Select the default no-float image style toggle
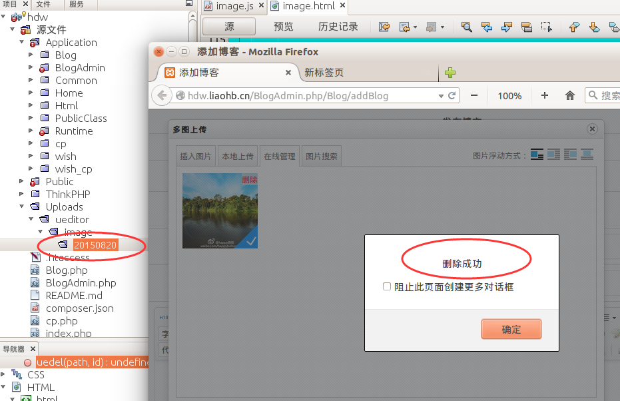 click(x=537, y=154)
